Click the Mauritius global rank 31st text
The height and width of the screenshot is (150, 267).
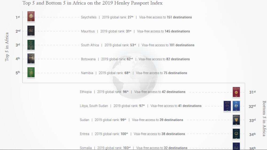click(x=116, y=31)
